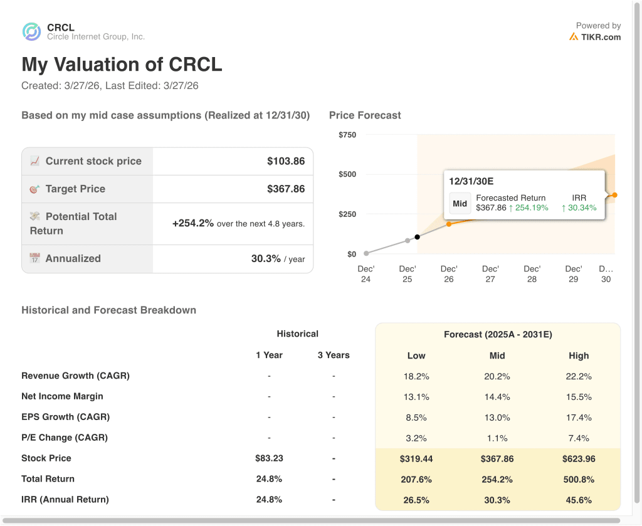Click the +254.2% potential return value
Image resolution: width=642 pixels, height=526 pixels.
pos(193,223)
